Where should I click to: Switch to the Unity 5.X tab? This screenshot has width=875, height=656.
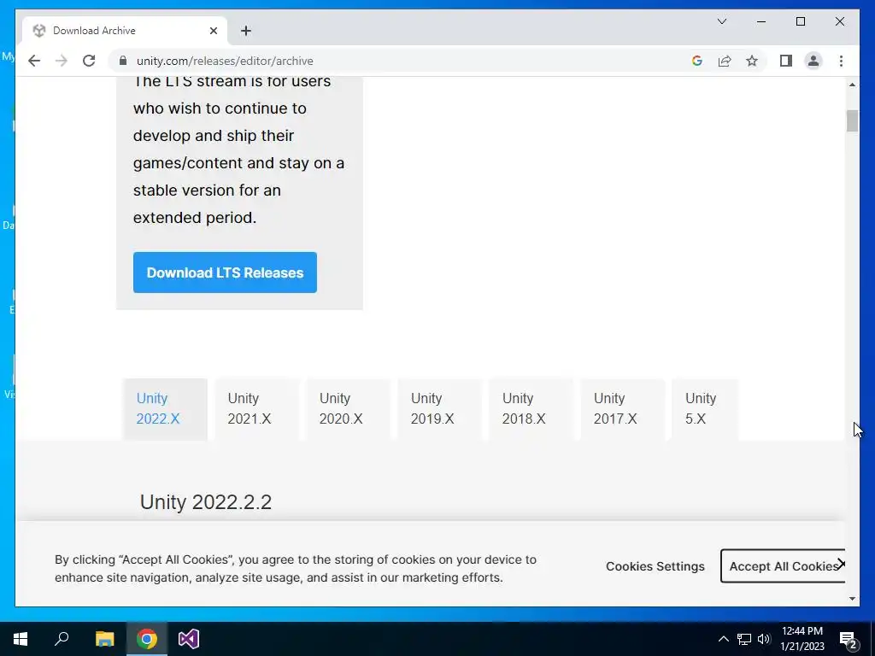click(705, 409)
